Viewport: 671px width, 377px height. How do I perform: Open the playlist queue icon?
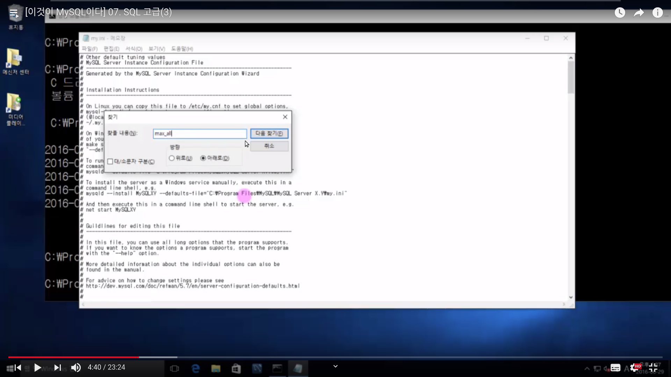[14, 13]
